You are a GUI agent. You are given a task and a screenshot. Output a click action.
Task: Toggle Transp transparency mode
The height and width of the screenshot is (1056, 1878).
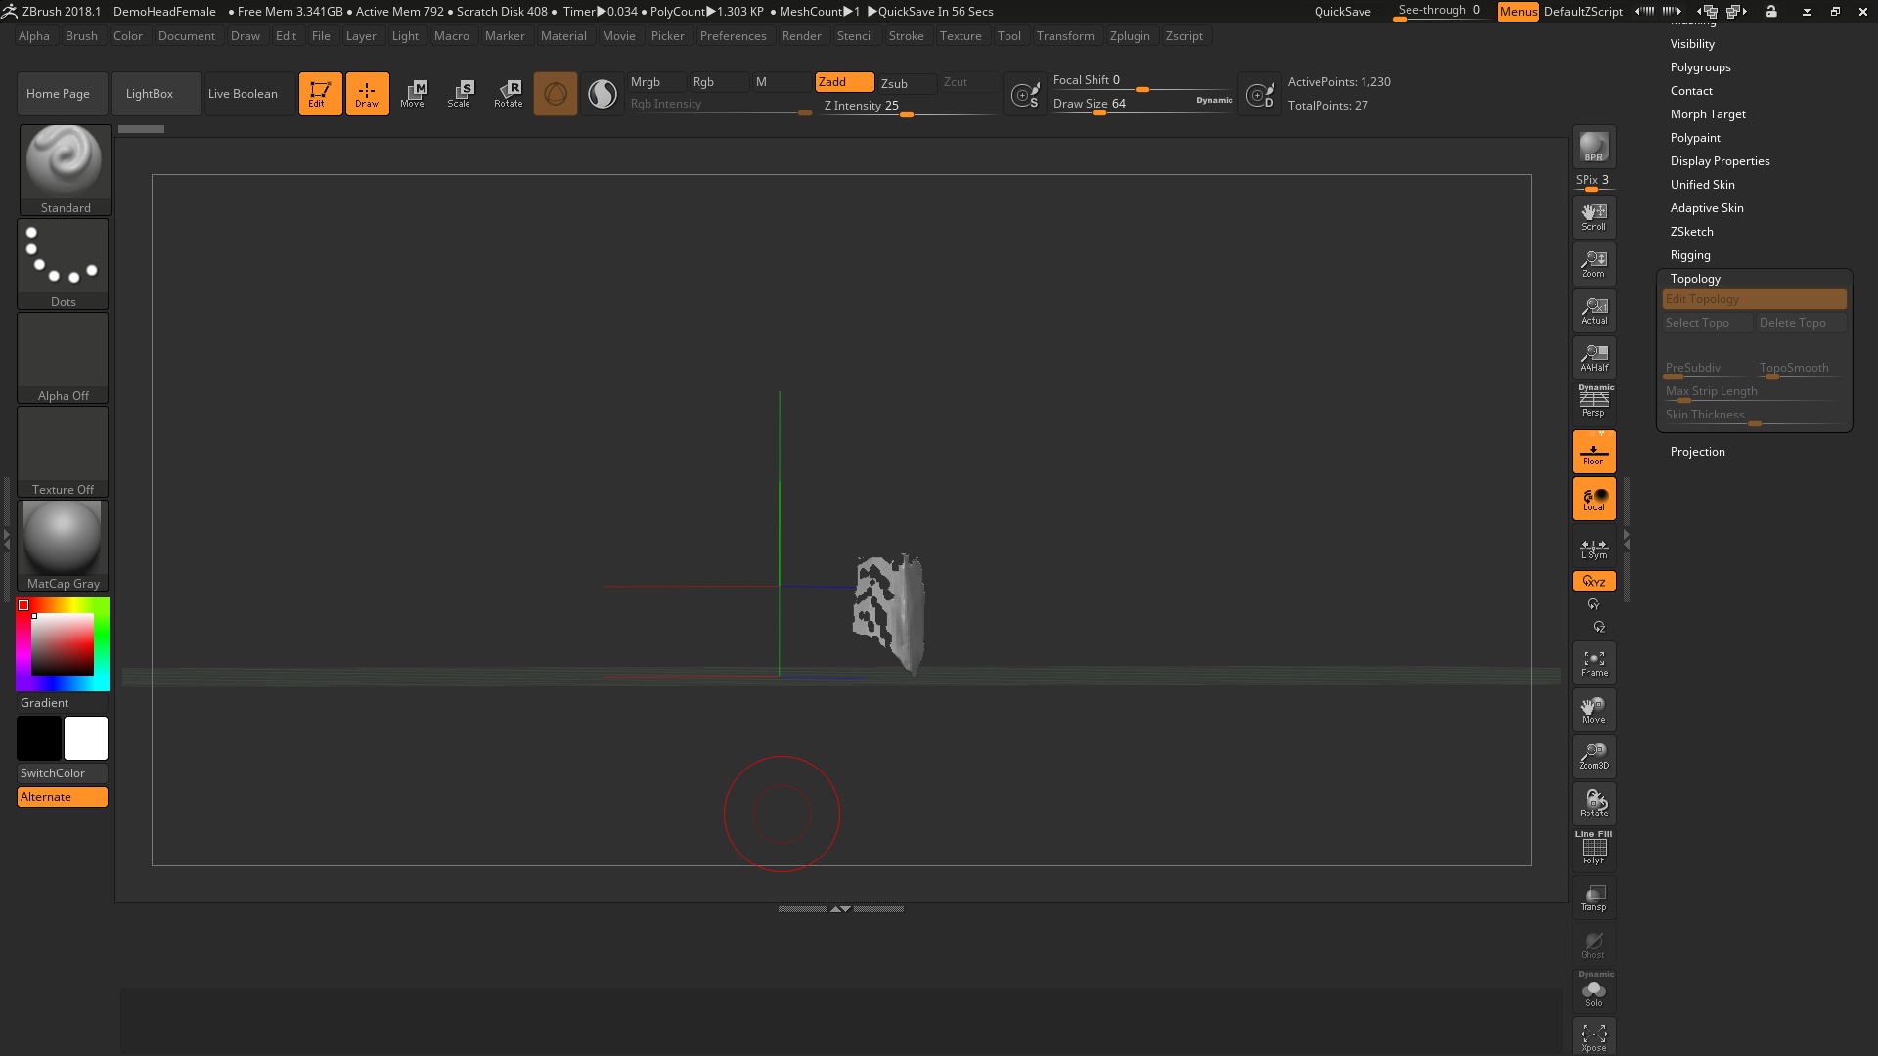tap(1593, 898)
